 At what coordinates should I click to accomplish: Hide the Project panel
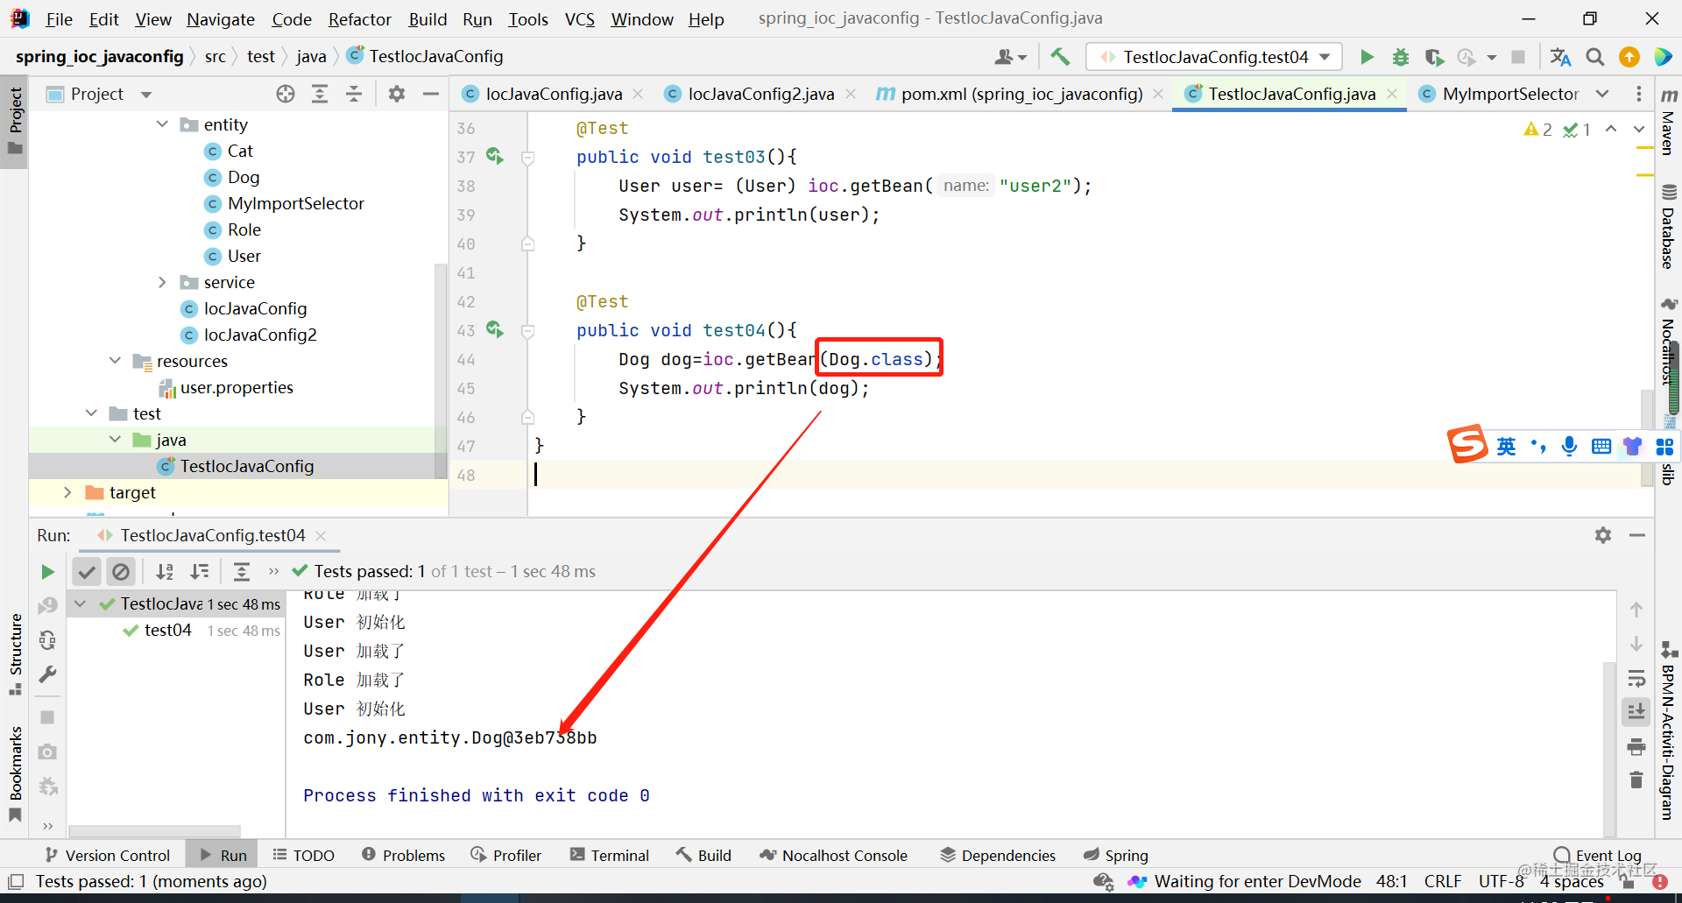tap(430, 94)
